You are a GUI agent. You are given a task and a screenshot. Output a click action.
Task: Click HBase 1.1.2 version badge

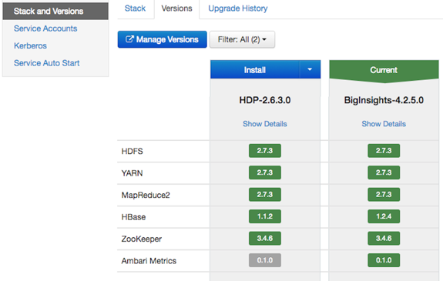click(x=265, y=216)
